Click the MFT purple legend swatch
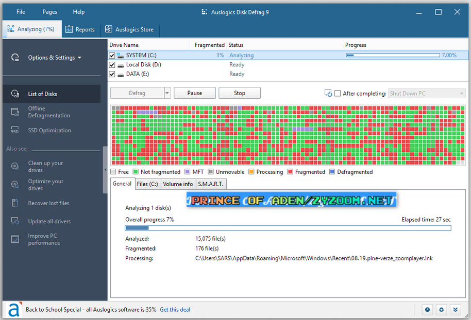471x320 pixels. pos(188,172)
